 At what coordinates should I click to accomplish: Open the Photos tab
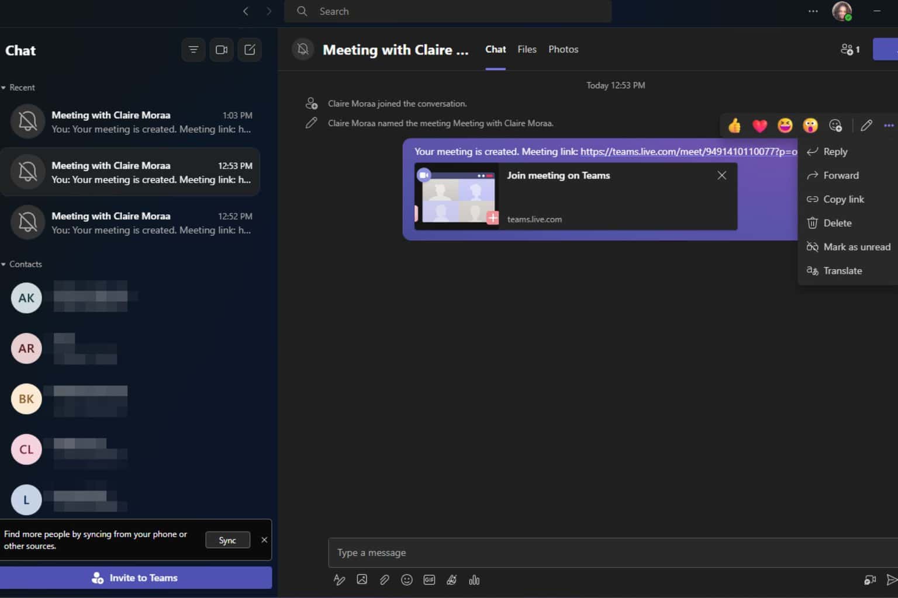pos(563,49)
